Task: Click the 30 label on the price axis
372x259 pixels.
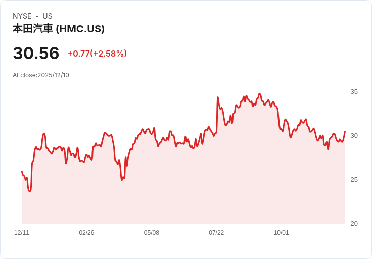Action: [354, 136]
